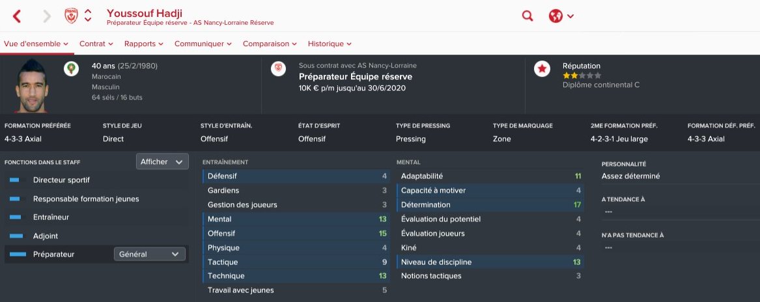
Task: Expand the Vue d'ensemble menu
Action: point(36,44)
